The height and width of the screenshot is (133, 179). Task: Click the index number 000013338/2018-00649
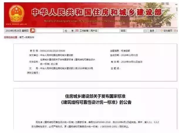coord(53,51)
